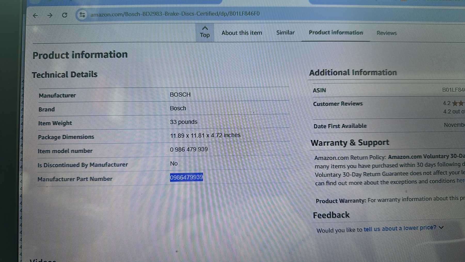Click the Item model number label
The height and width of the screenshot is (262, 465).
tap(65, 151)
